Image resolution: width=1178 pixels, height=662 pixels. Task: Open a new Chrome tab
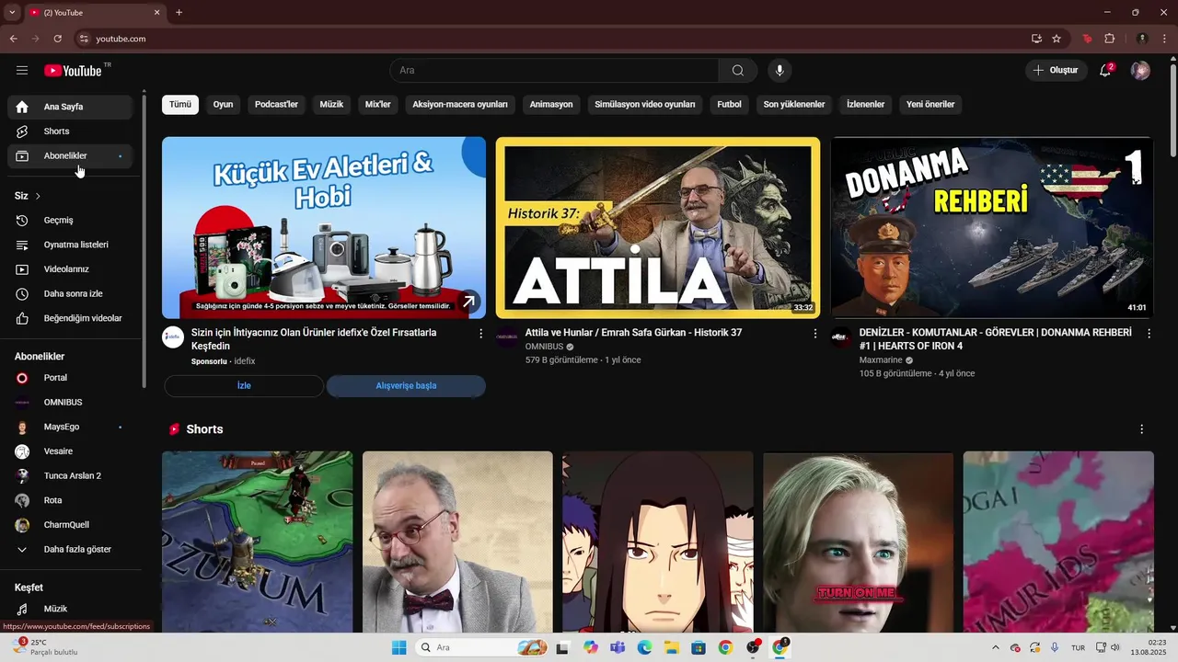coord(179,13)
